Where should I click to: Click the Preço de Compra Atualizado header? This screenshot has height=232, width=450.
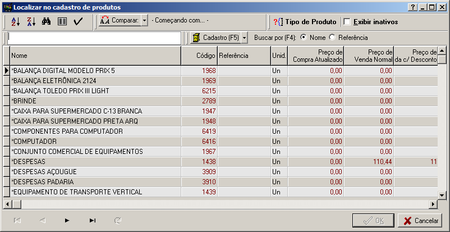click(x=316, y=56)
